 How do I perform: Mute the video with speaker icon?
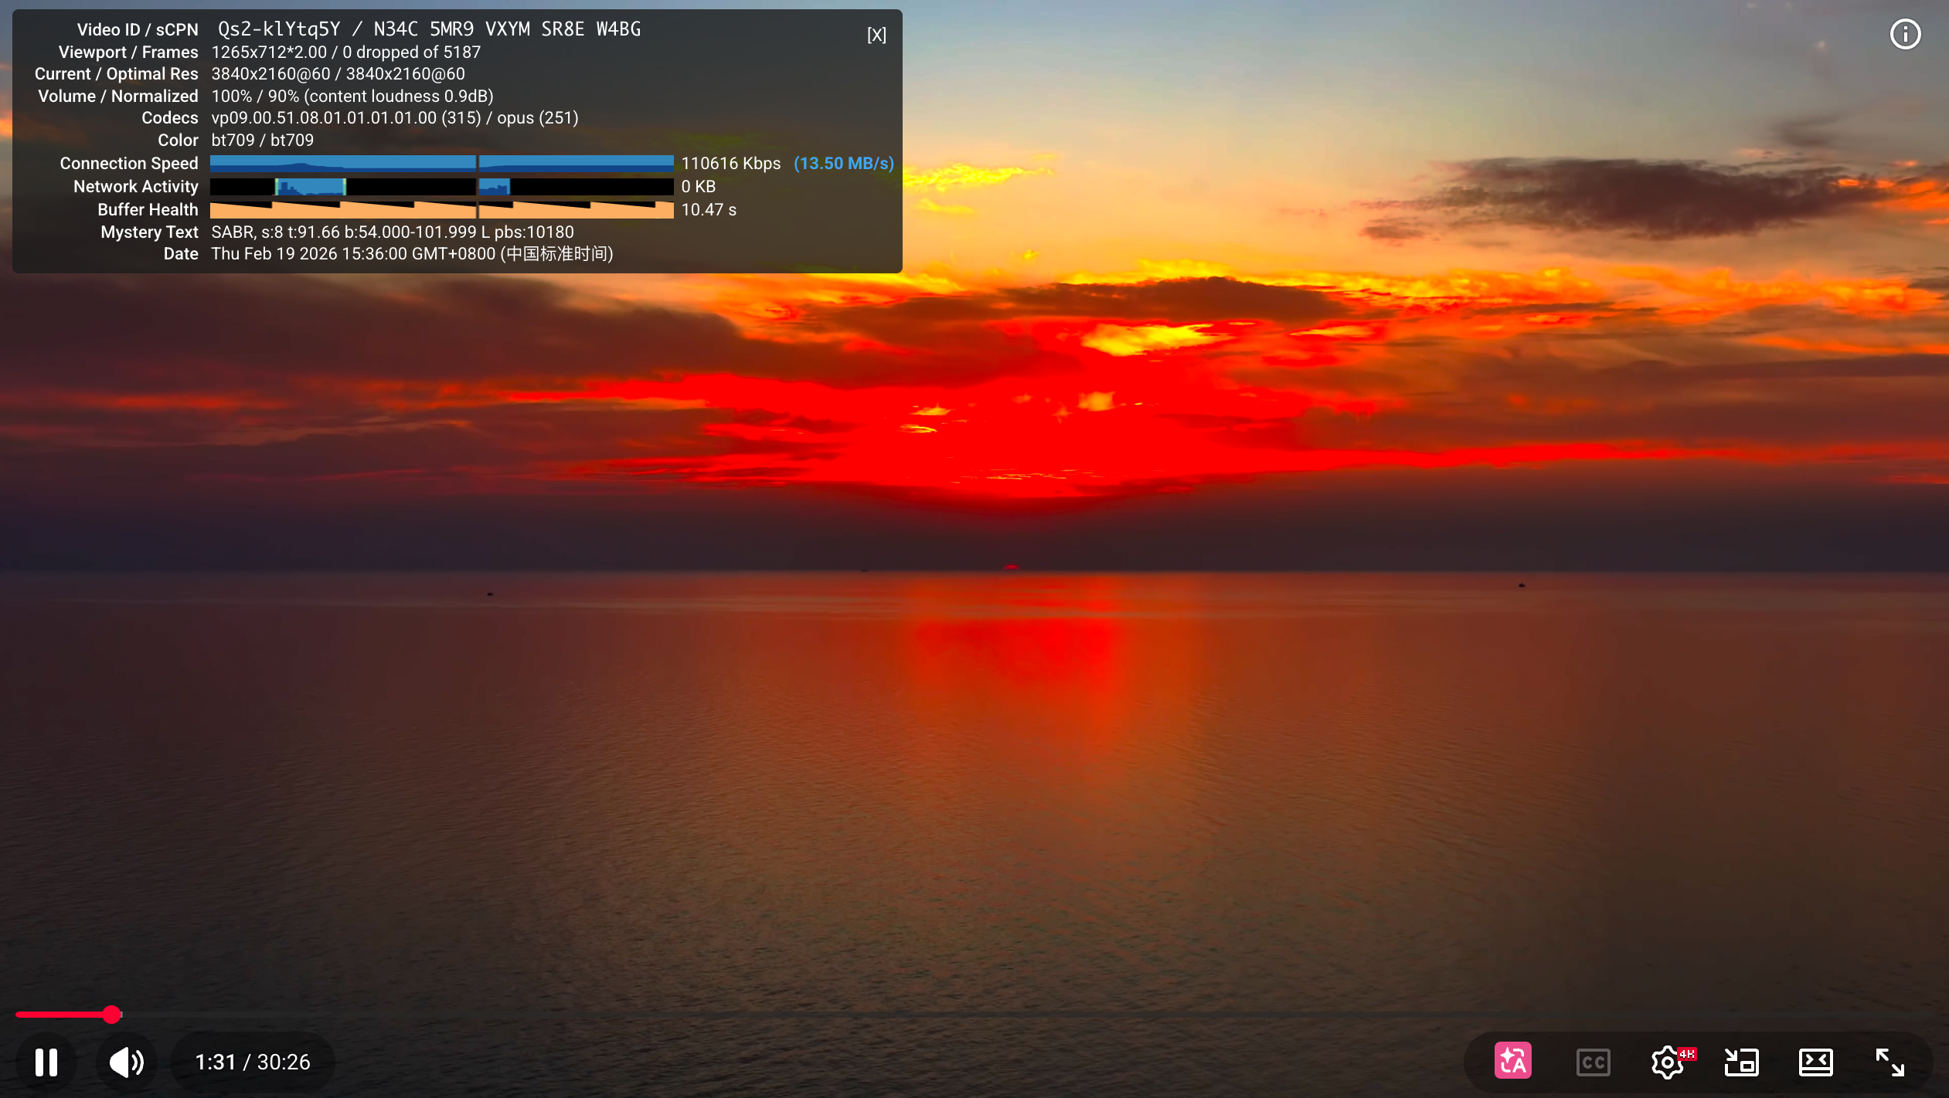click(126, 1062)
